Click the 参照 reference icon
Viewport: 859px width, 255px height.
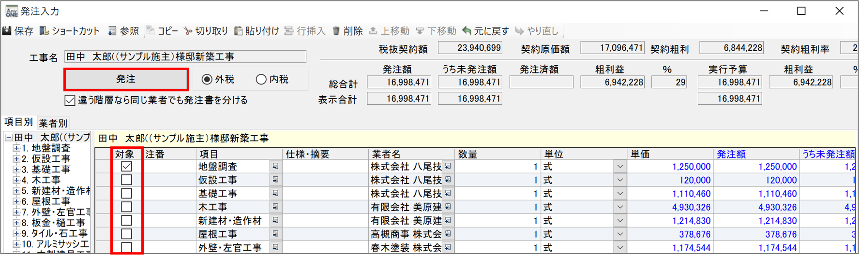click(112, 31)
